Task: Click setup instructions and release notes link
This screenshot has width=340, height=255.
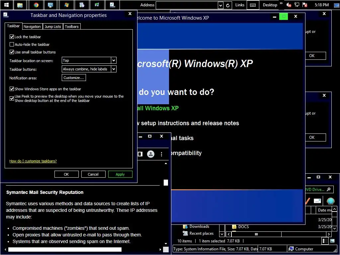Action: pos(188,123)
